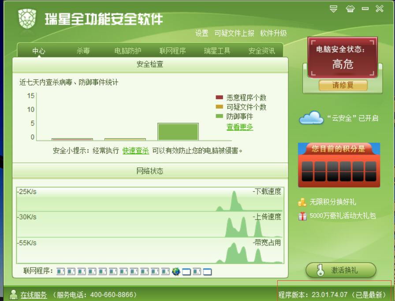Click the black points counter digits panel
Image resolution: width=395 pixels, height=301 pixels.
click(x=339, y=171)
